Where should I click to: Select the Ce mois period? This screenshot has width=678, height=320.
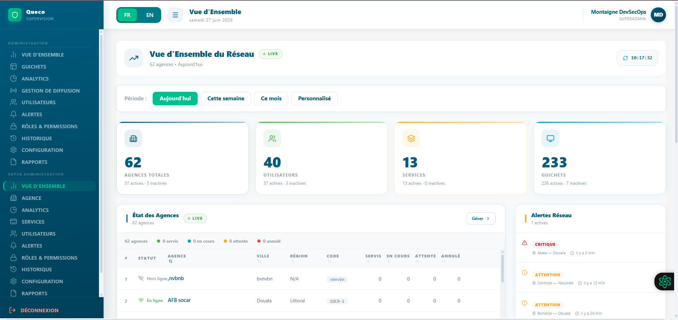pos(271,99)
